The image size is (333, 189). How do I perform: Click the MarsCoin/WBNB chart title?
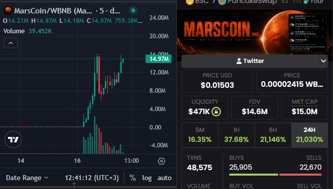point(67,10)
